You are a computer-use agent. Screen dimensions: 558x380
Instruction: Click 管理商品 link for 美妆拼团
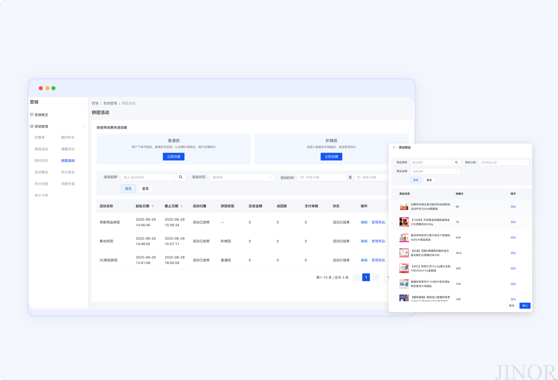click(378, 241)
